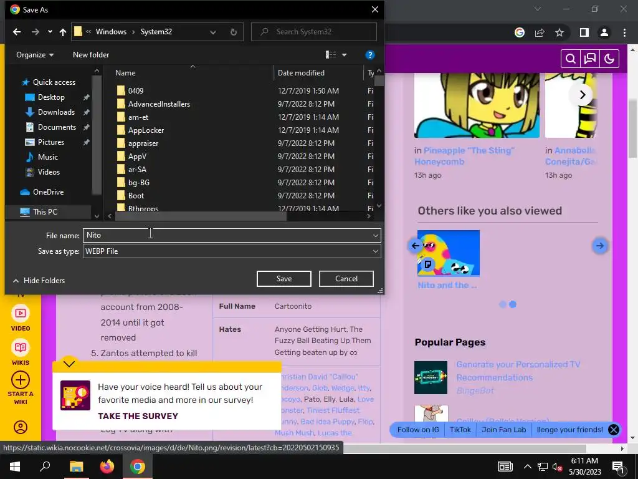The image size is (638, 479).
Task: Click TAKE THE SURVEY link
Action: pyautogui.click(x=138, y=416)
